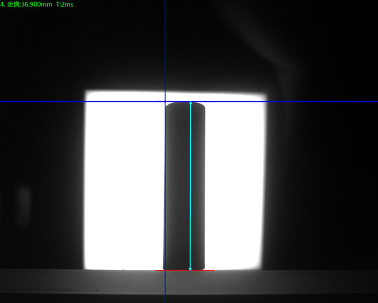Select blue horizontal line left of backlight
This screenshot has height=303, width=378.
click(41, 102)
